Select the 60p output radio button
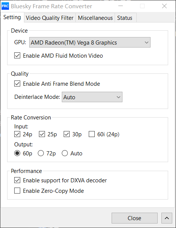Viewport: 176px width, 228px height. tap(17, 153)
